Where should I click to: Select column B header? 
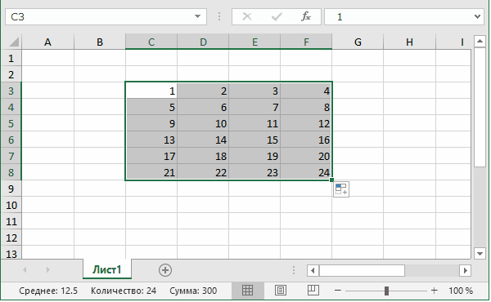tap(100, 42)
